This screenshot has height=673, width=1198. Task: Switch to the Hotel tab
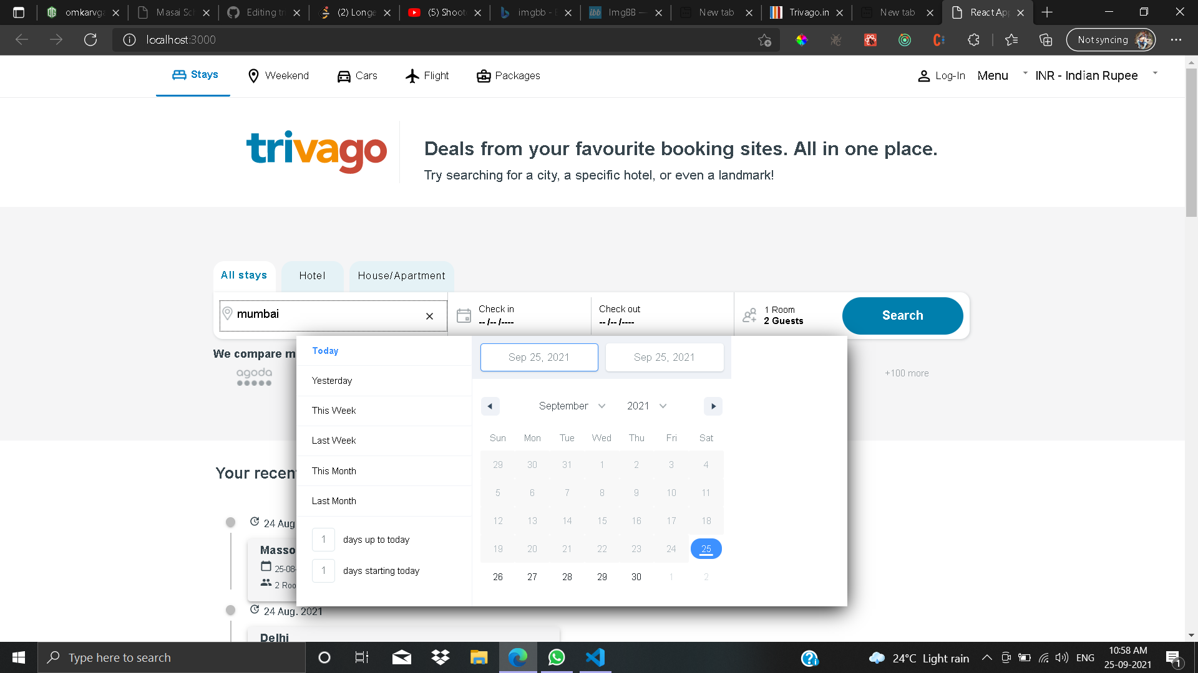[x=312, y=276]
